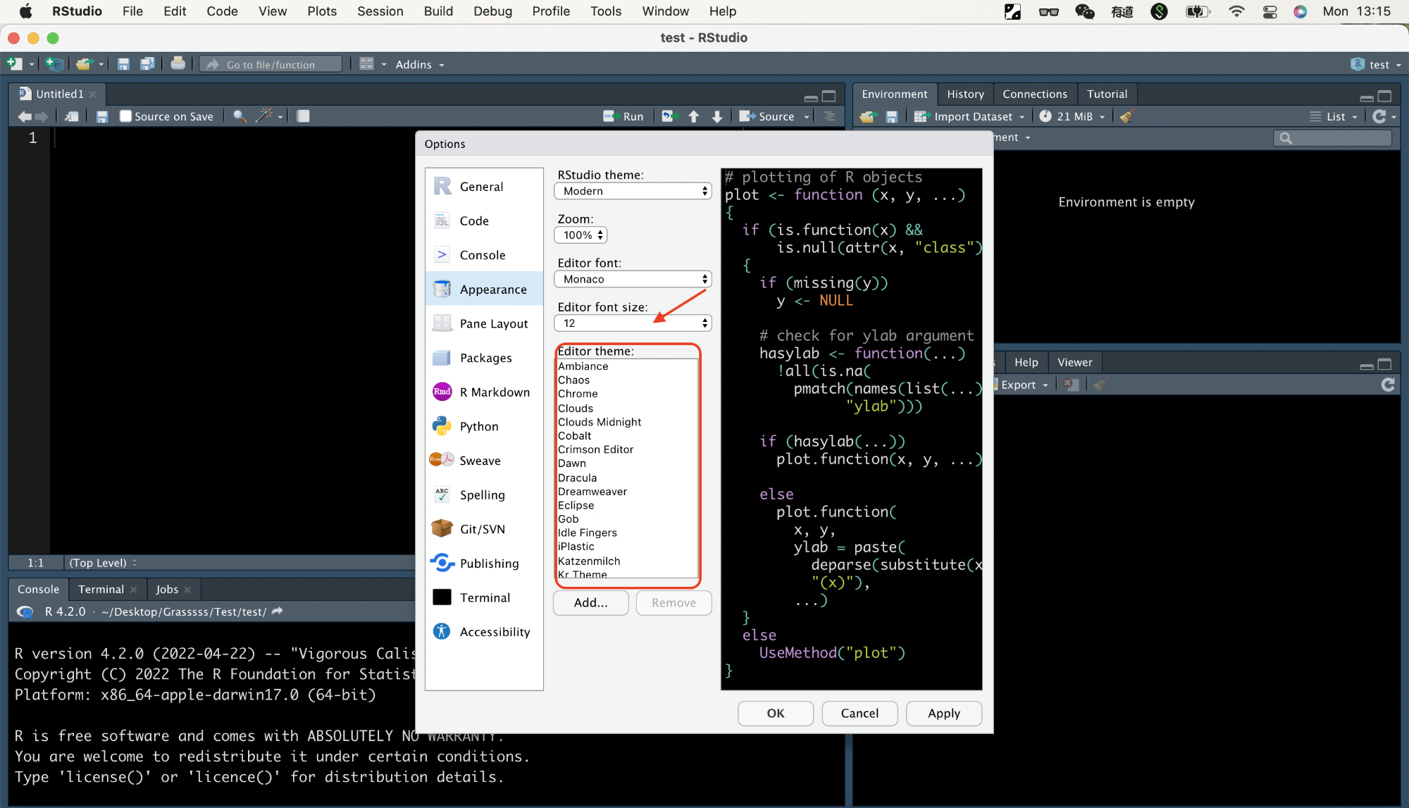The image size is (1409, 808).
Task: Click the Environment pane search field
Action: coord(1332,138)
